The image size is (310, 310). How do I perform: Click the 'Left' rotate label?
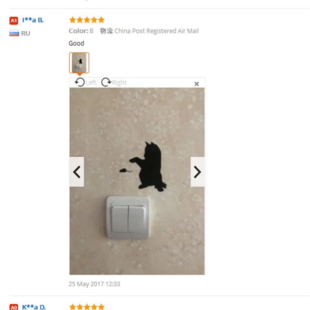[x=91, y=82]
